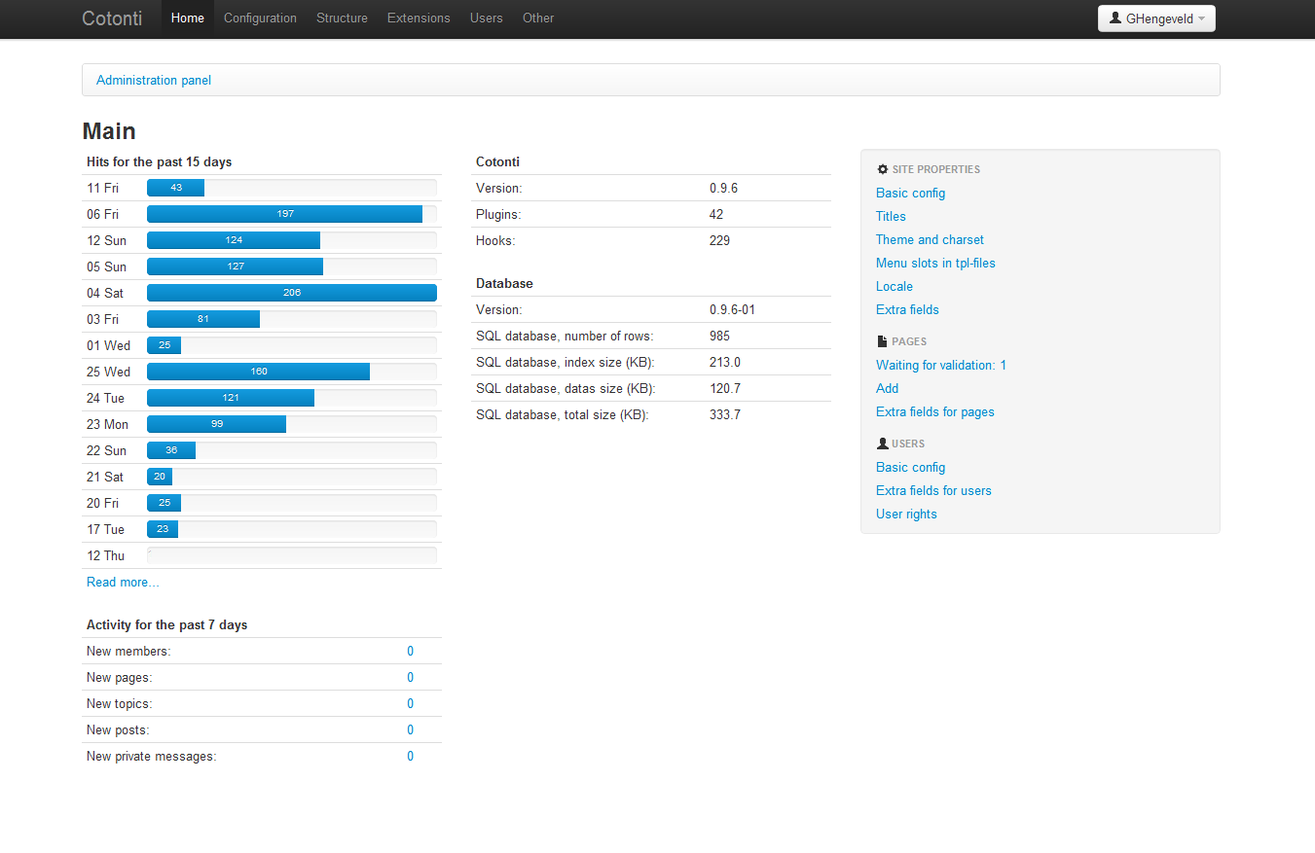Click the New members count 0
Image resolution: width=1315 pixels, height=853 pixels.
(x=411, y=652)
